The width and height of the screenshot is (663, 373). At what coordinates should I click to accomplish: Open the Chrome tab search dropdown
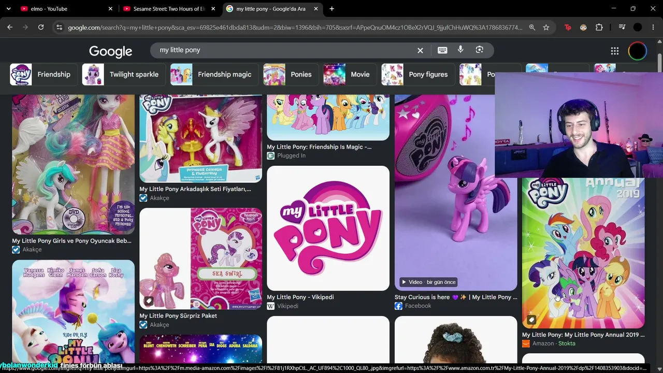click(x=8, y=9)
